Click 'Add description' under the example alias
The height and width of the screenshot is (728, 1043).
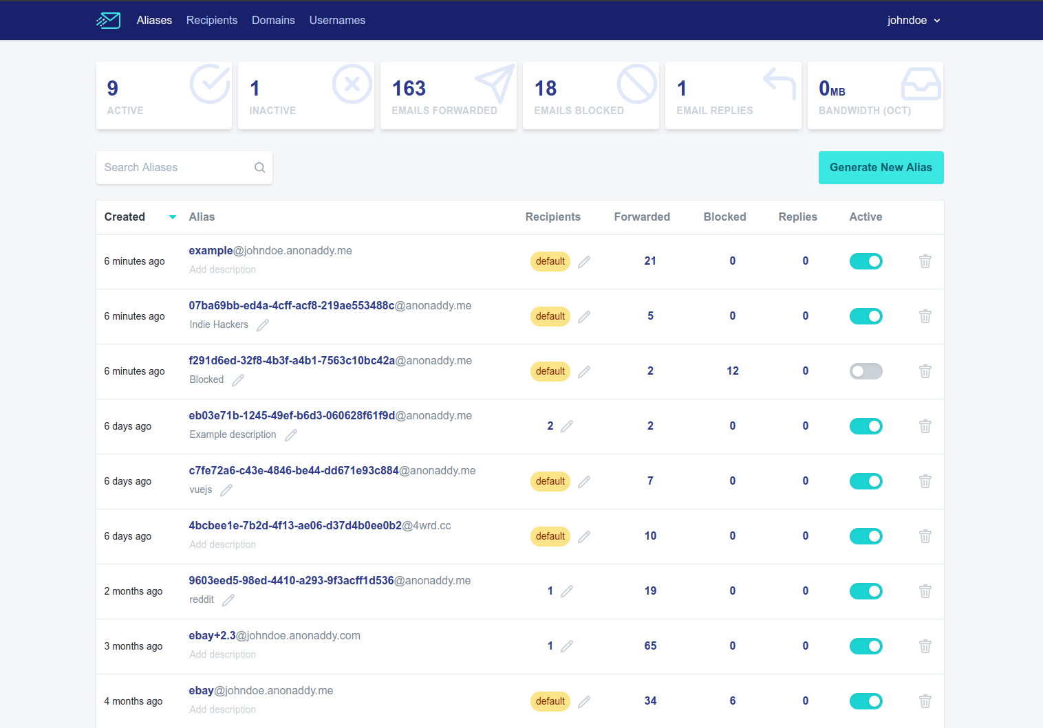223,269
